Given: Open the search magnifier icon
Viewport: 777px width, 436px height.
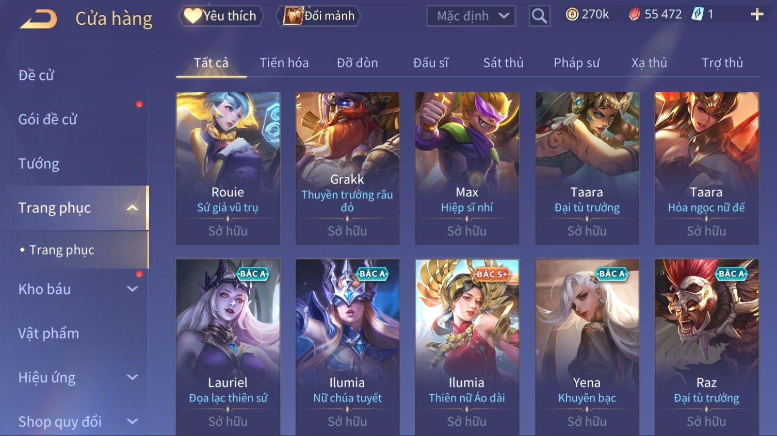Looking at the screenshot, I should point(539,16).
